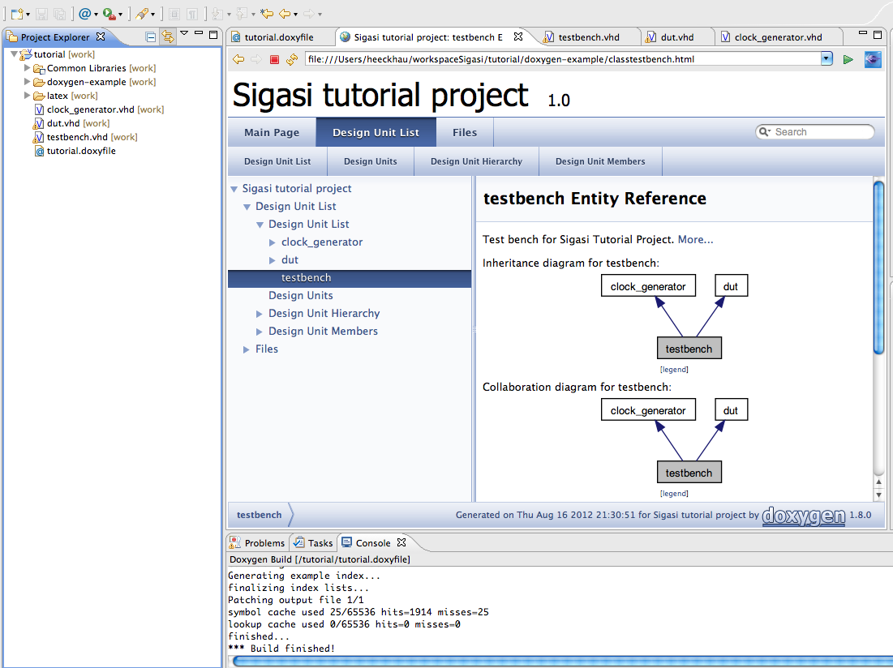This screenshot has height=668, width=893.
Task: Click the browser Refresh icon
Action: [292, 59]
